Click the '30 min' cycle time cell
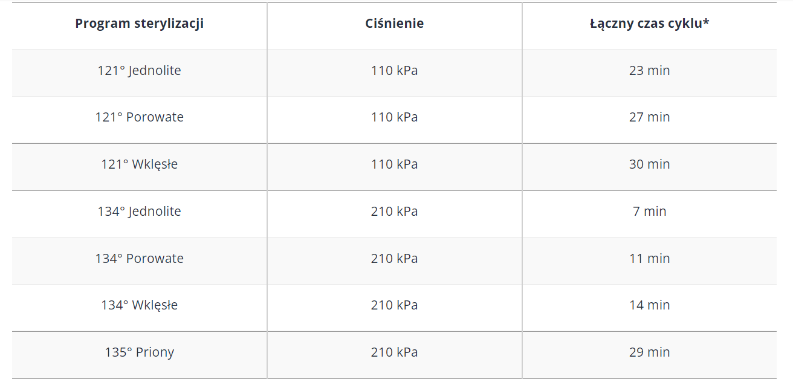793x379 pixels. pyautogui.click(x=649, y=164)
